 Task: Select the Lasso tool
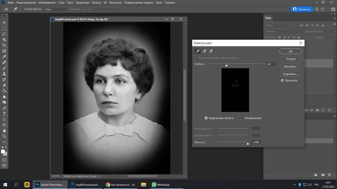(x=4, y=34)
